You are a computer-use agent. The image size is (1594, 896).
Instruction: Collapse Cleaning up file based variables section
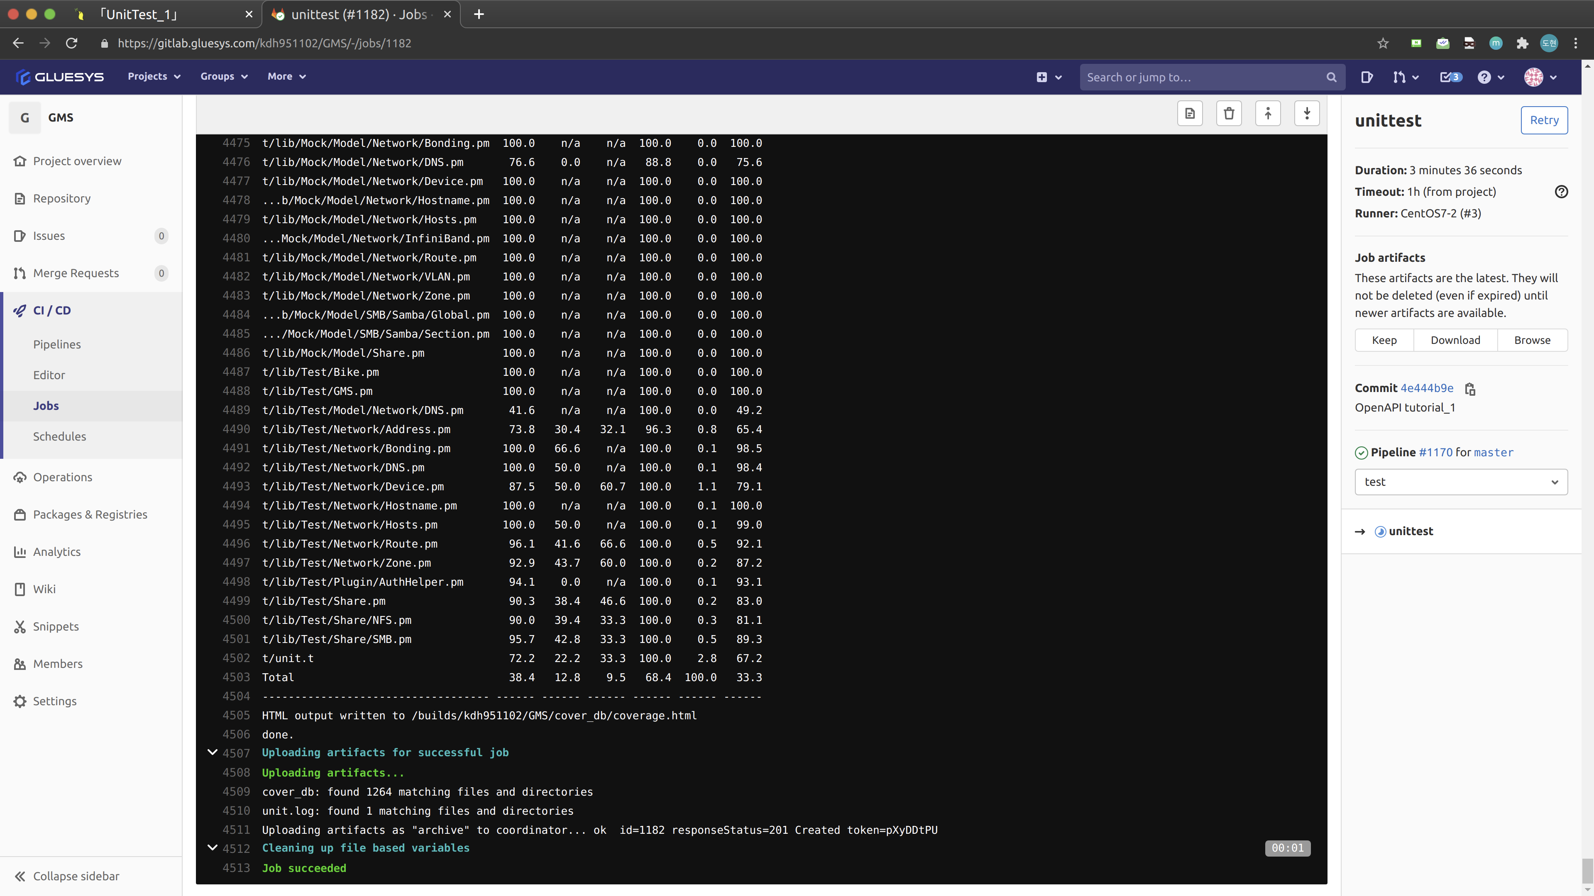point(212,848)
